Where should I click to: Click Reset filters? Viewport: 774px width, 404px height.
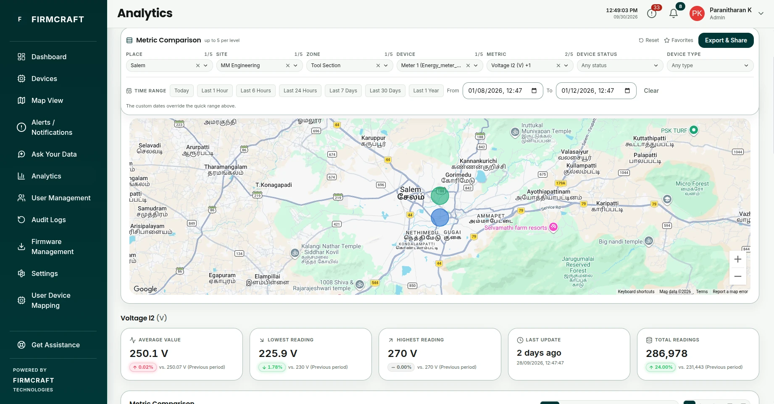(649, 40)
